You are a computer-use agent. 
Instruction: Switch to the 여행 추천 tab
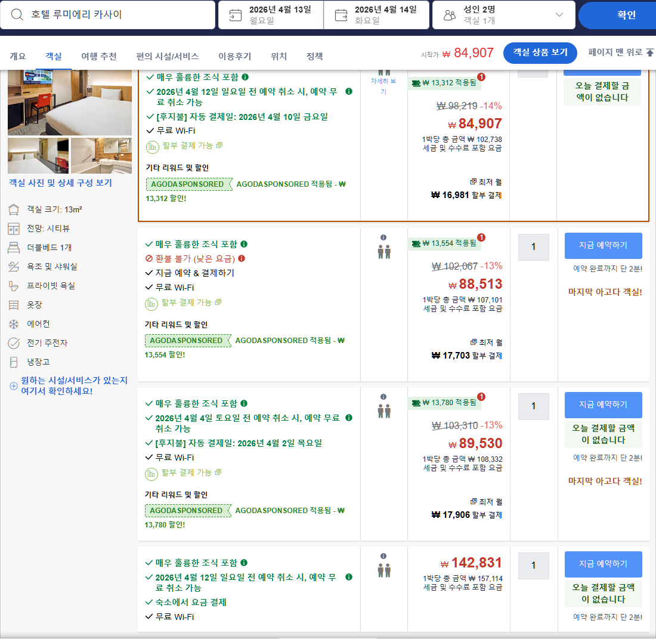coord(99,56)
